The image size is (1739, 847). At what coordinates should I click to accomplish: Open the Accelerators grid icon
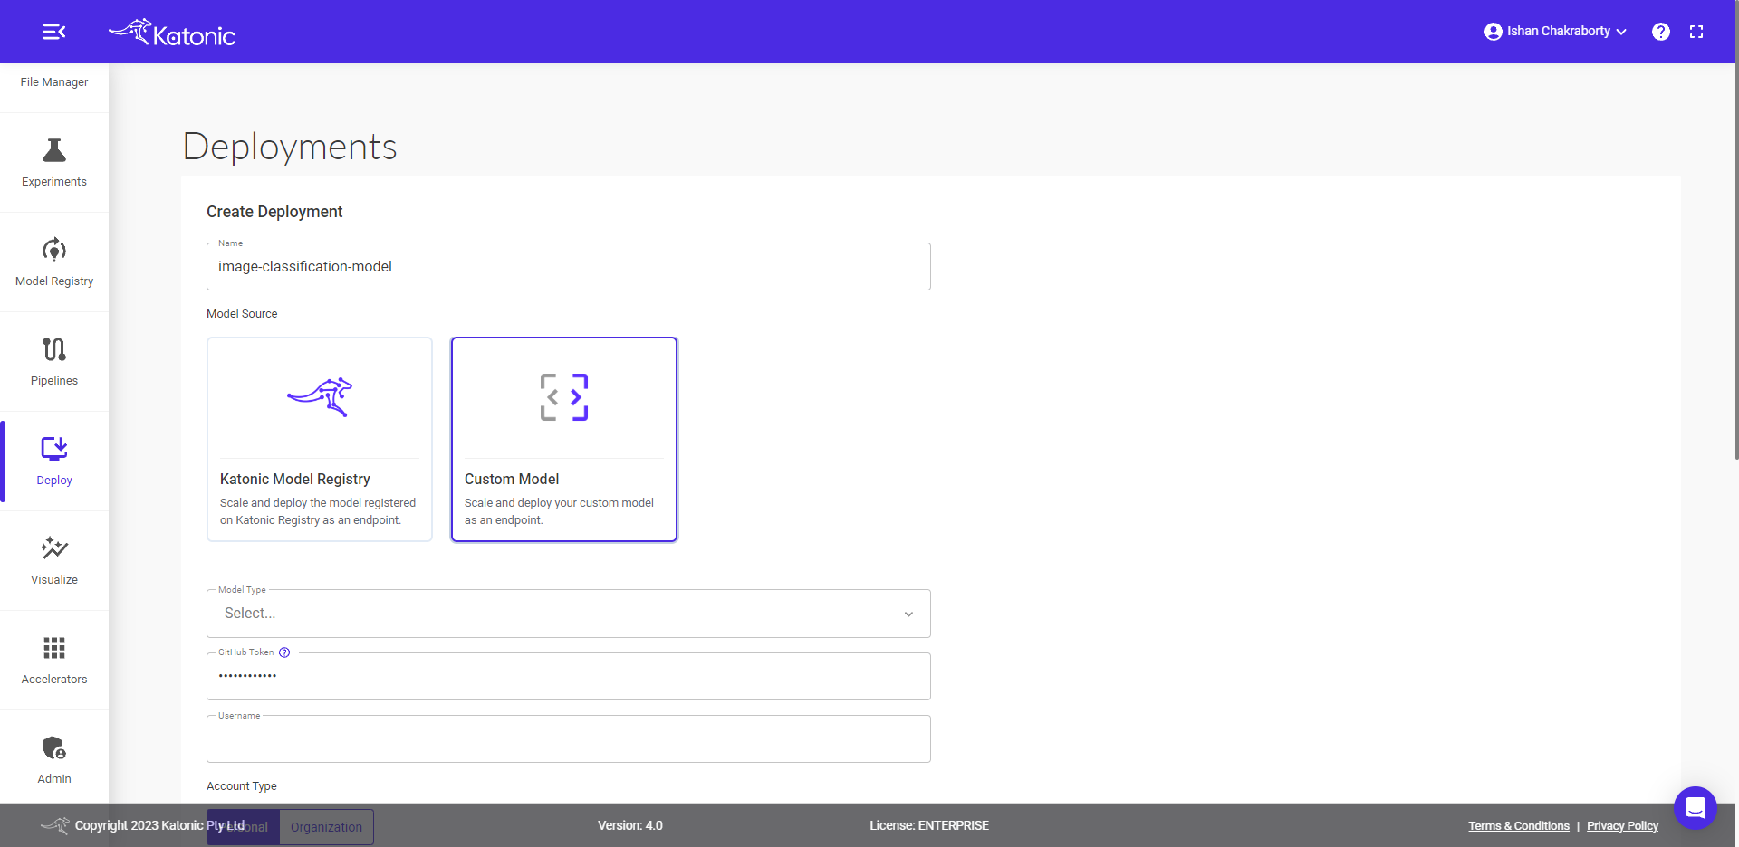click(54, 648)
